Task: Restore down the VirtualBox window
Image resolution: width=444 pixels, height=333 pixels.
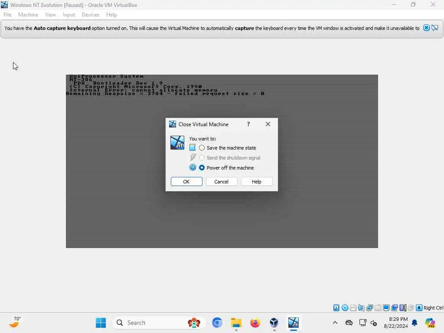Action: click(x=413, y=4)
